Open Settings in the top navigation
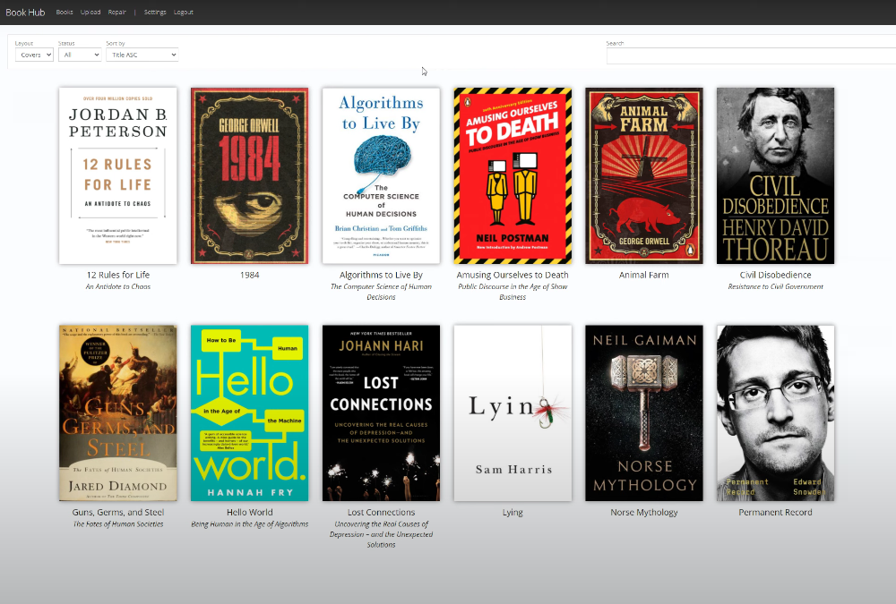The width and height of the screenshot is (896, 604). click(155, 13)
